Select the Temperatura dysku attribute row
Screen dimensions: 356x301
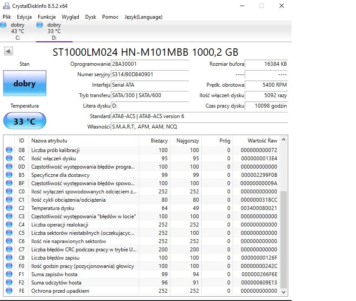(142, 208)
